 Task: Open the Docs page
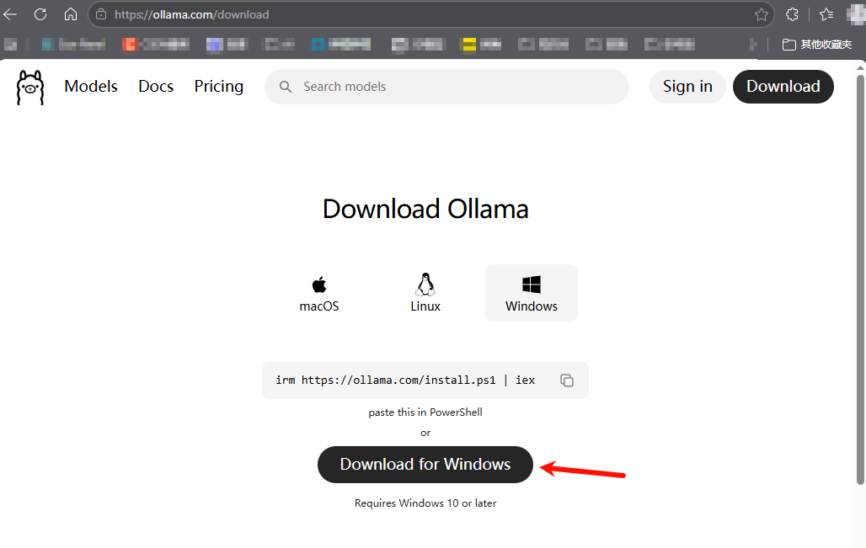156,87
